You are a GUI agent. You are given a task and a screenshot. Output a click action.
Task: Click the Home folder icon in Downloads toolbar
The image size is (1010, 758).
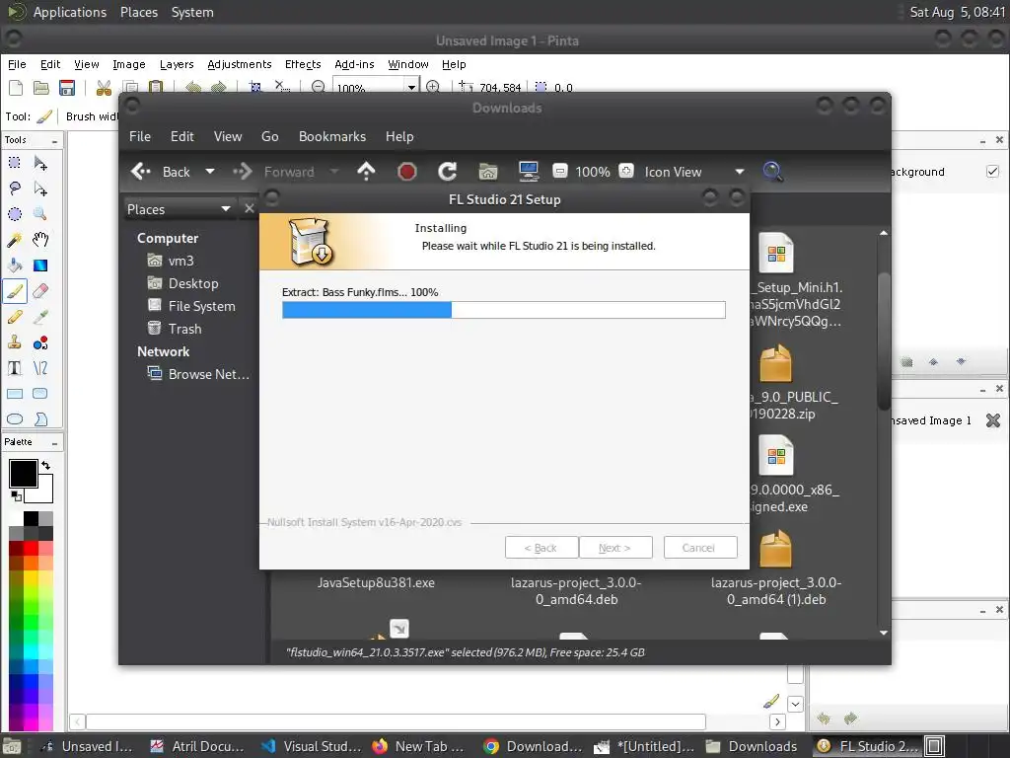tap(488, 172)
